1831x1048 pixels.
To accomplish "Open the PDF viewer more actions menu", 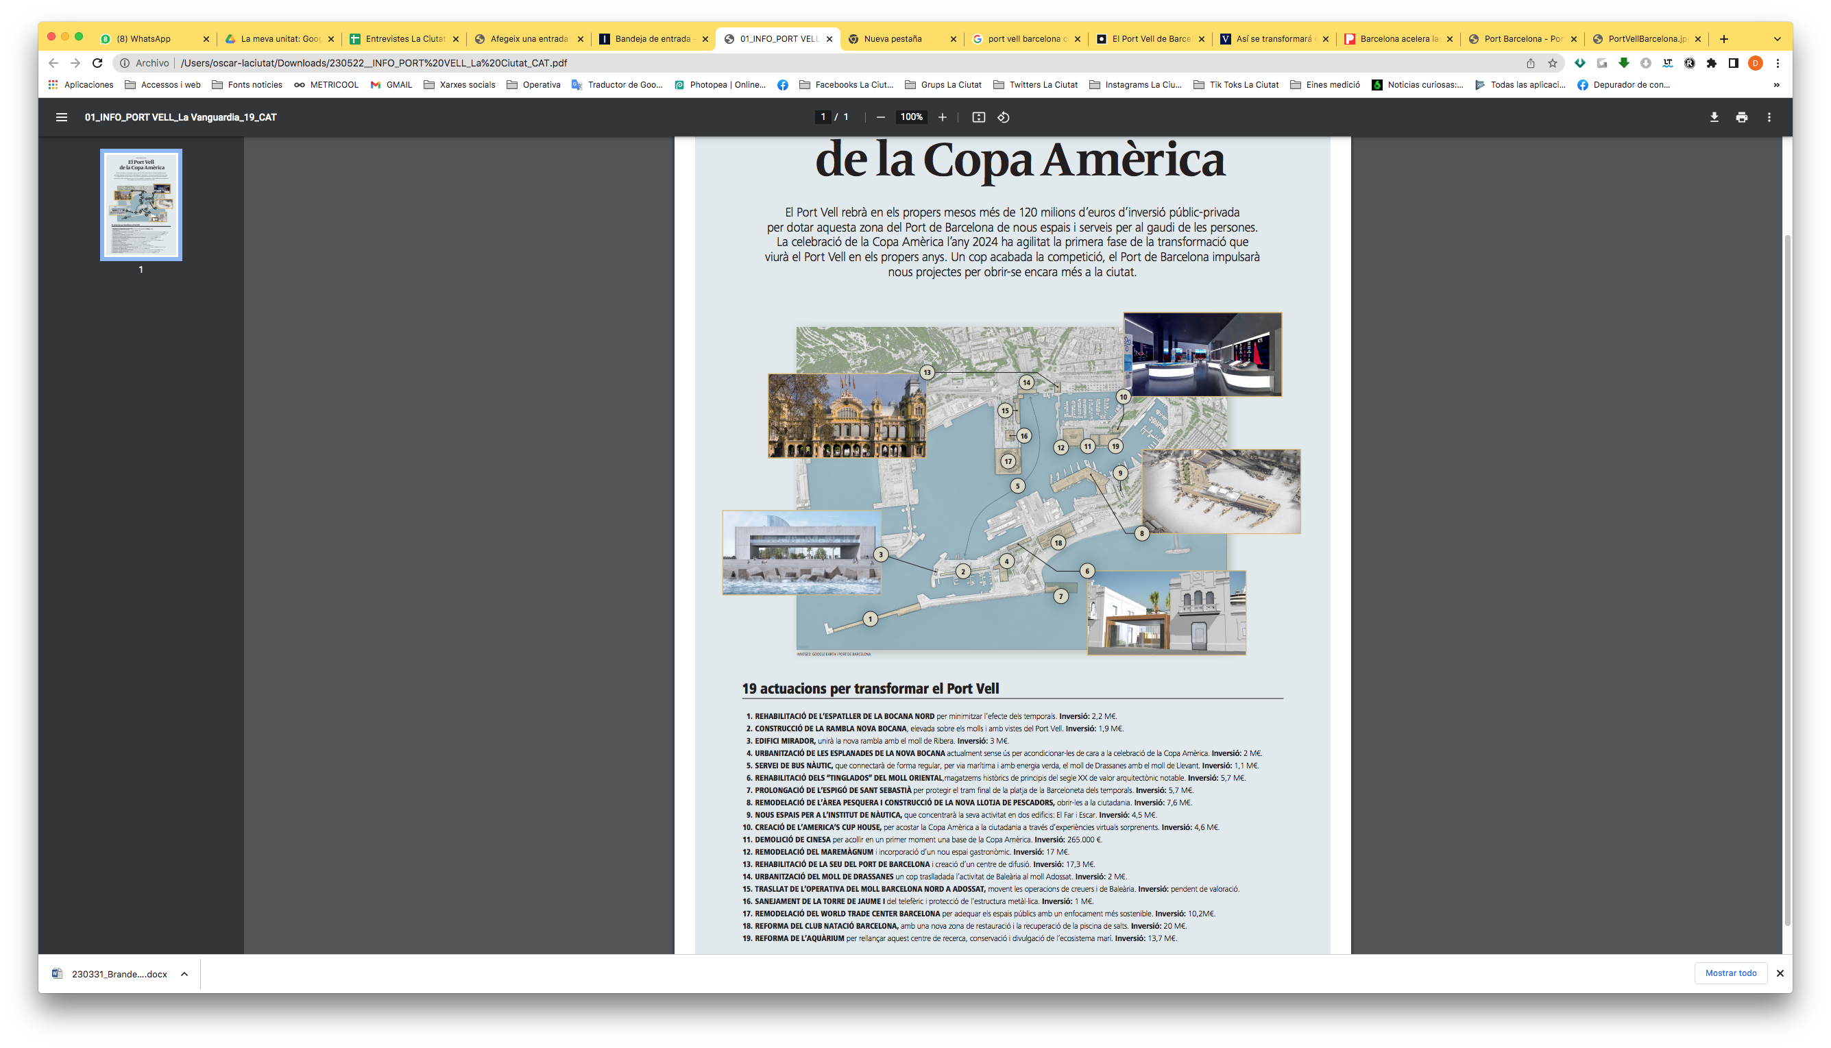I will coord(1769,117).
